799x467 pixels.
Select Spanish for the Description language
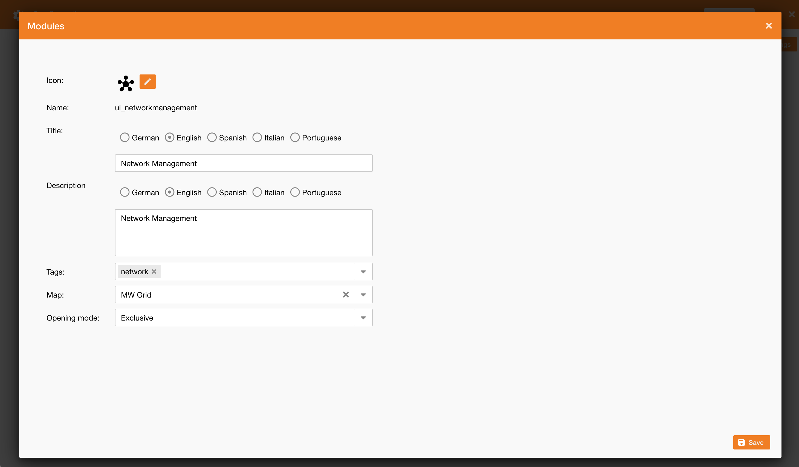[x=212, y=192]
